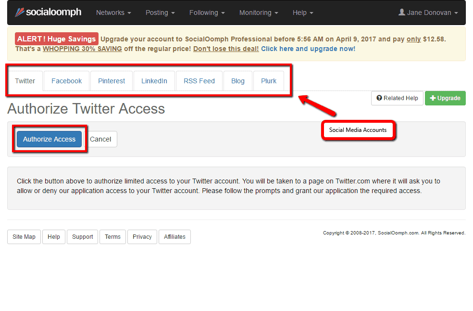Click the 'ALERT! Huge Savings' badge
Screen dimensions: 473x311
pos(56,39)
